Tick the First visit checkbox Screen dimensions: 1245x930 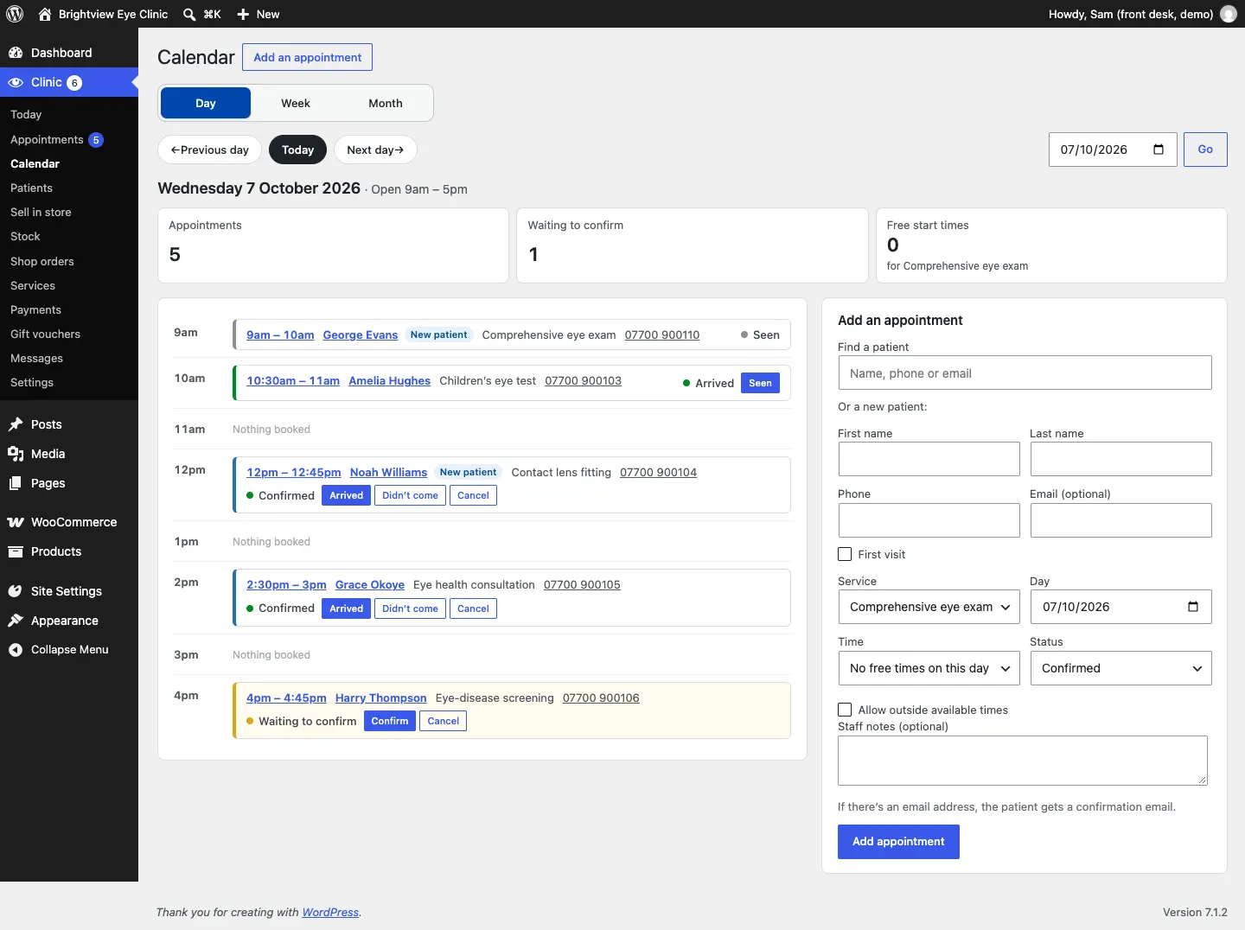845,554
